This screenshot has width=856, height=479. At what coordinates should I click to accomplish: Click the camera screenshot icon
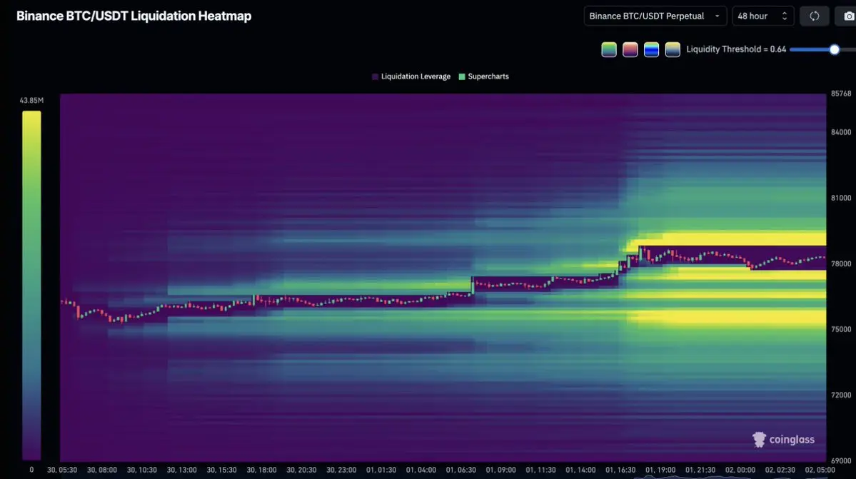(x=848, y=16)
